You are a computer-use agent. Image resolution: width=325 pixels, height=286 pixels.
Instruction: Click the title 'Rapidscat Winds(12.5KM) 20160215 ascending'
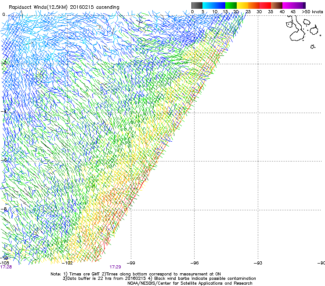click(64, 7)
